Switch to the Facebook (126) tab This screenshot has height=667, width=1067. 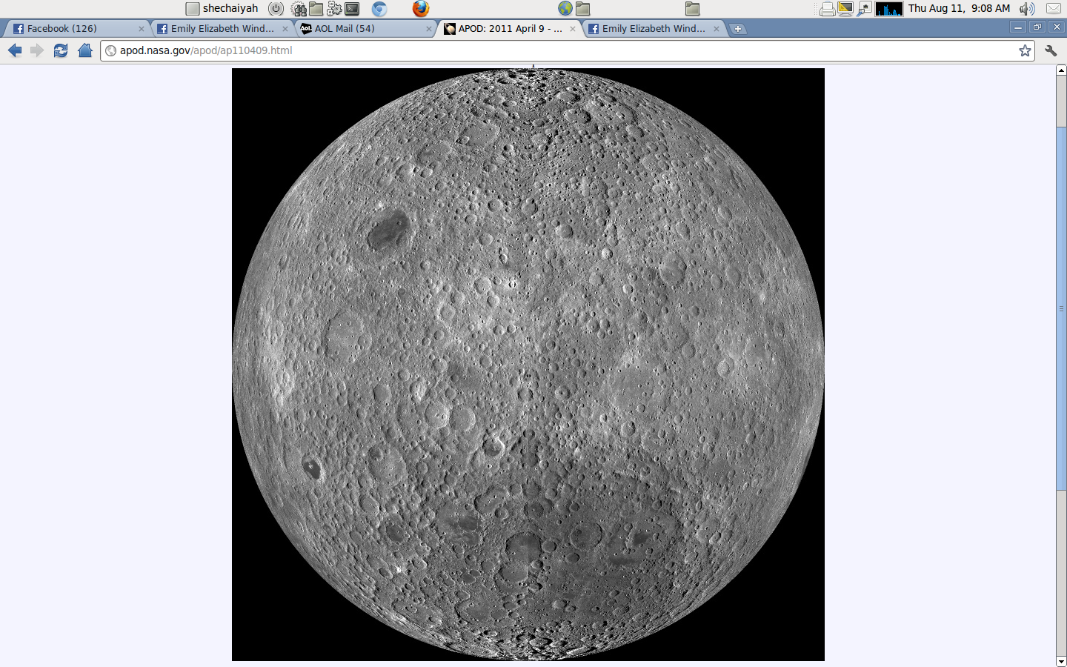click(76, 28)
